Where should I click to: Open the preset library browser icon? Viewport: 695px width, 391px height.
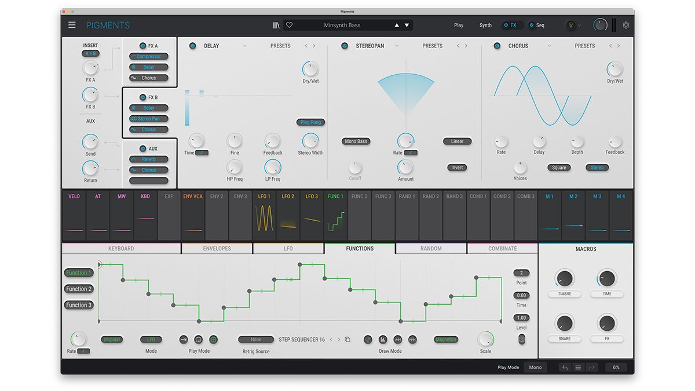point(277,25)
